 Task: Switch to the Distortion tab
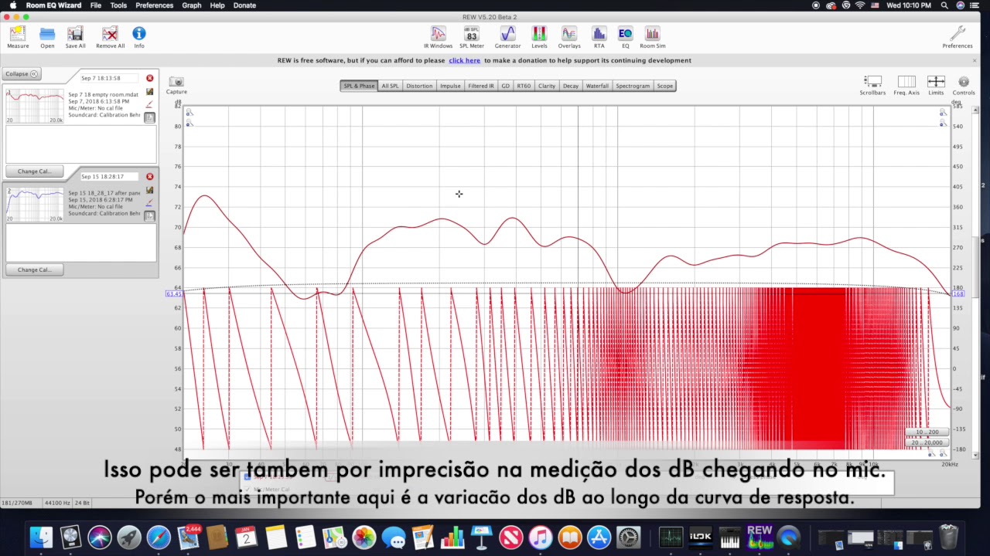(x=419, y=86)
